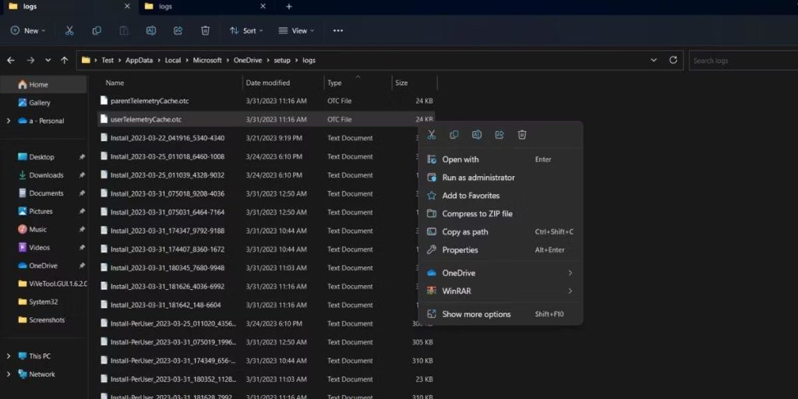Click the Rename icon in the toolbar

click(x=151, y=30)
